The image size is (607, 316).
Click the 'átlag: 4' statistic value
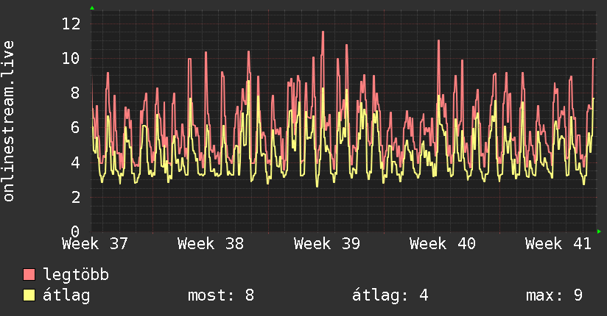(x=390, y=295)
